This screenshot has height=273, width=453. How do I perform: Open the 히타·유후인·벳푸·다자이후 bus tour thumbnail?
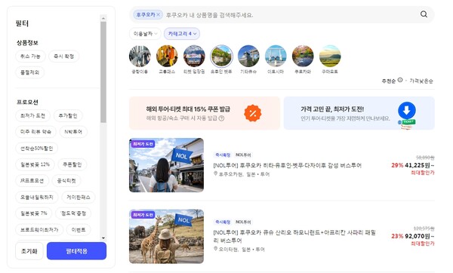click(x=166, y=165)
